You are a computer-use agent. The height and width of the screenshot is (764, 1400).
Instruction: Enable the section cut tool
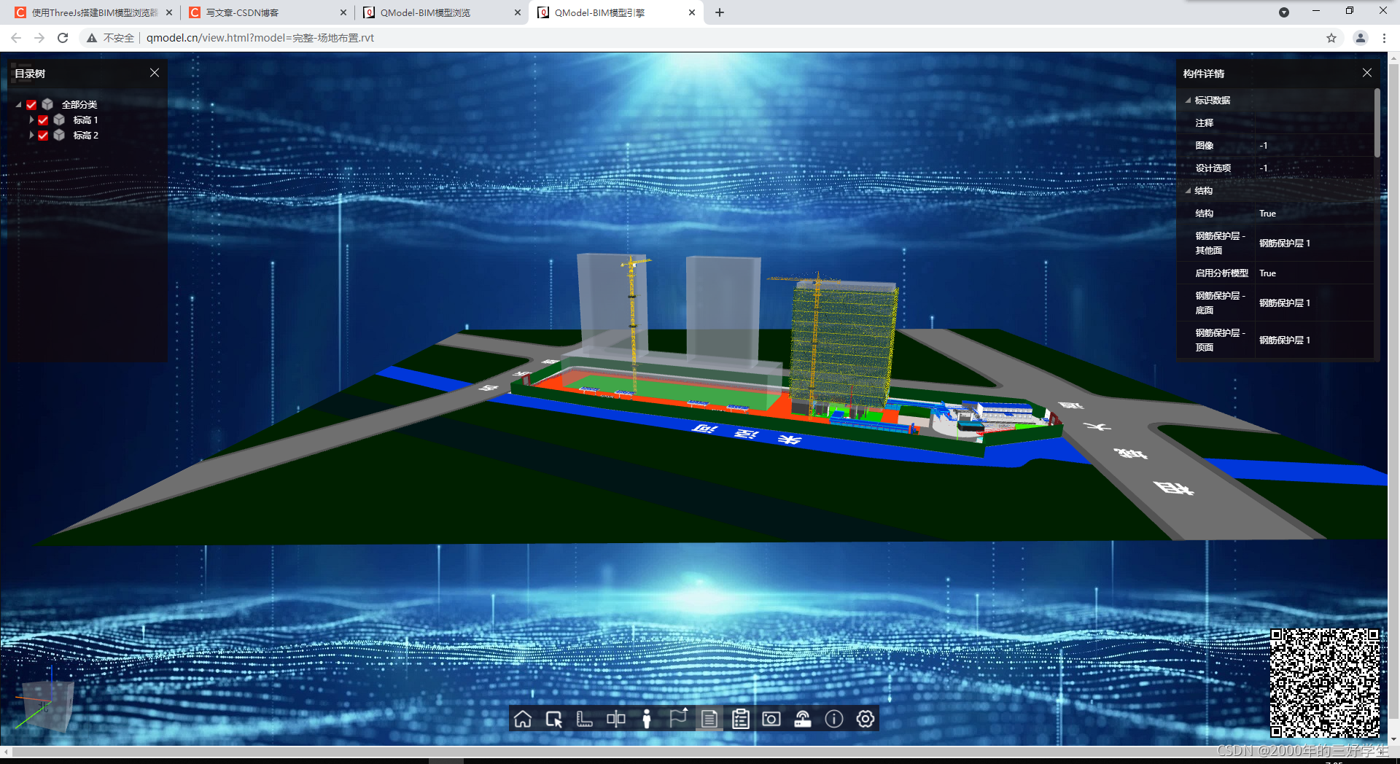(616, 719)
